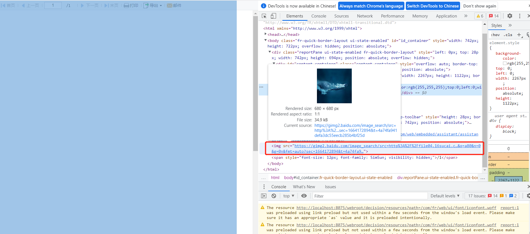The height and width of the screenshot is (234, 530).
Task: Toggle the :hov element state button
Action: [x=495, y=35]
